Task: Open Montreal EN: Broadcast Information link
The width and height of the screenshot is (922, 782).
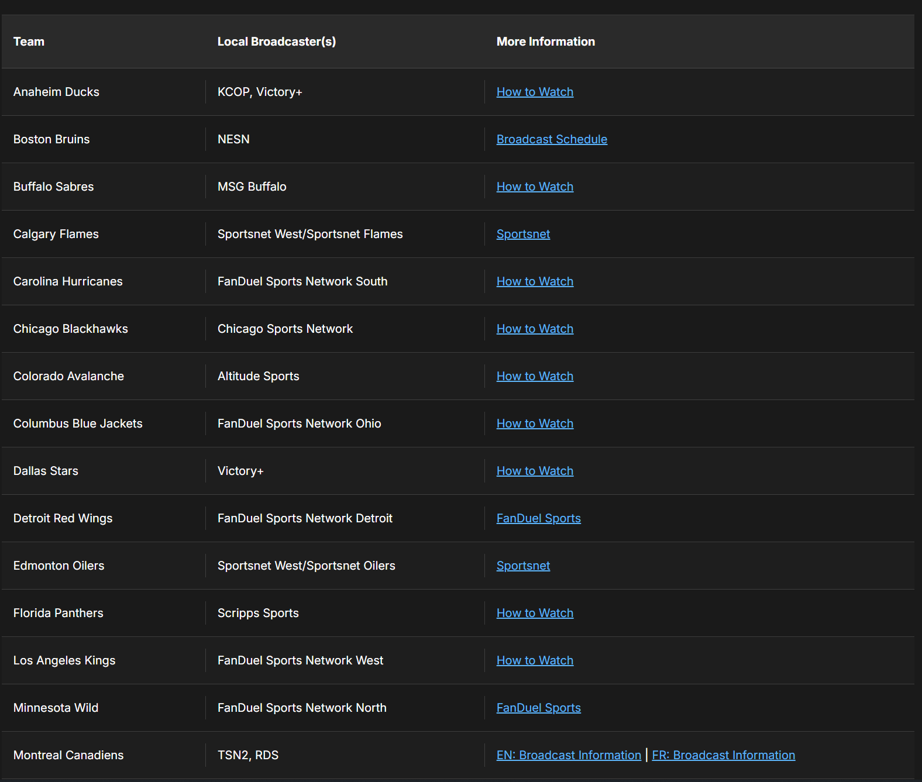Action: point(569,755)
